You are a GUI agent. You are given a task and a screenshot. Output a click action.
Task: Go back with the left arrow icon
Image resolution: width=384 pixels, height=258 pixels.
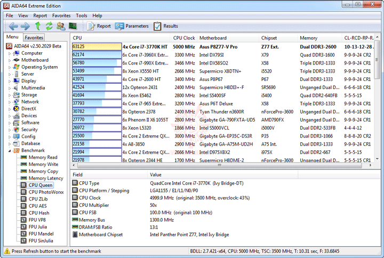click(x=13, y=26)
